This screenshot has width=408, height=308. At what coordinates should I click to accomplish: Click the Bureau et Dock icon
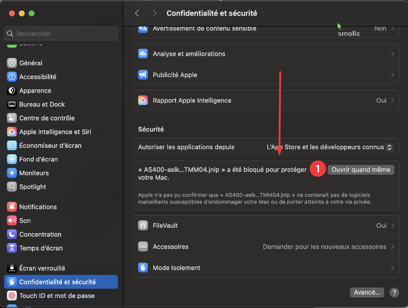click(12, 104)
